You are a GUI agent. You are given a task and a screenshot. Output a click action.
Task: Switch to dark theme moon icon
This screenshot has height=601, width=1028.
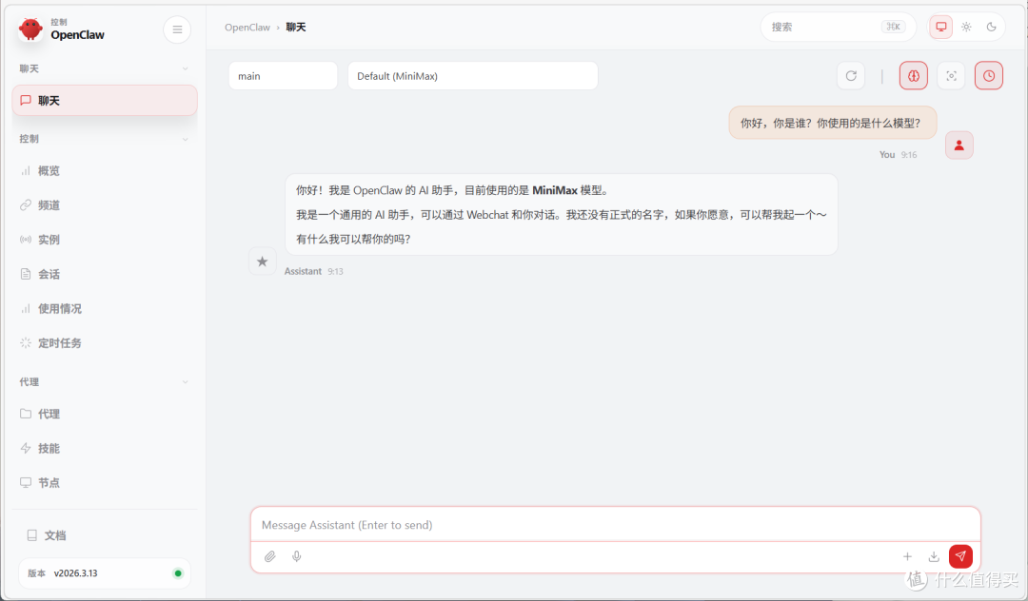pos(991,27)
